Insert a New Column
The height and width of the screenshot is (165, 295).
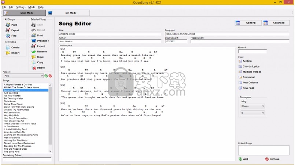point(248,82)
